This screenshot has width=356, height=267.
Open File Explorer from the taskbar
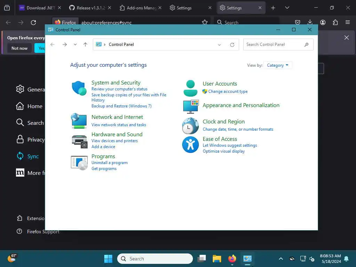click(217, 259)
